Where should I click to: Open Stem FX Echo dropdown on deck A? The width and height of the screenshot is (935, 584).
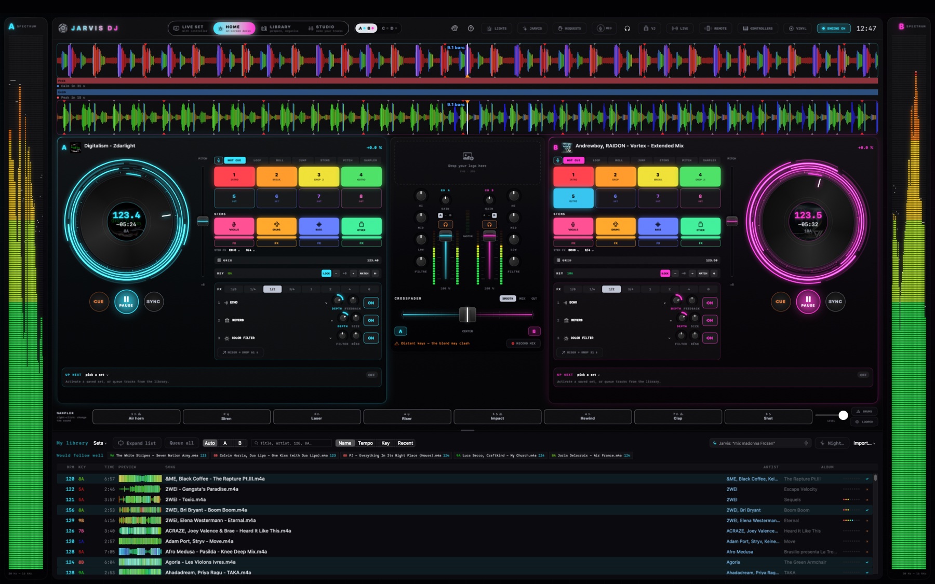tap(234, 250)
